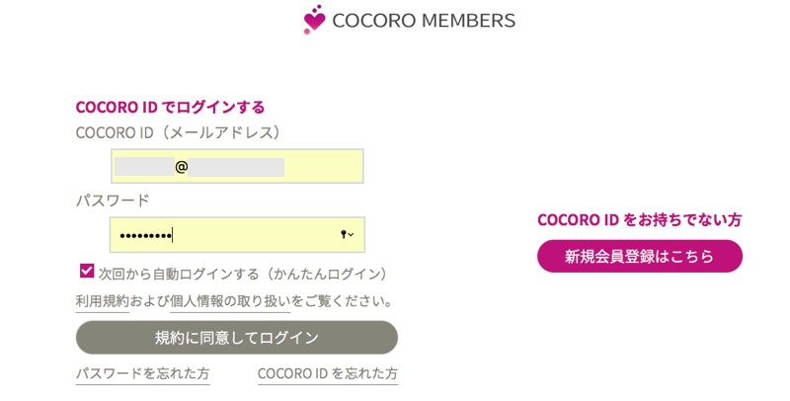Image resolution: width=790 pixels, height=401 pixels.
Task: Click the COCORO ID をお持ちでない方 heading
Action: (x=639, y=219)
